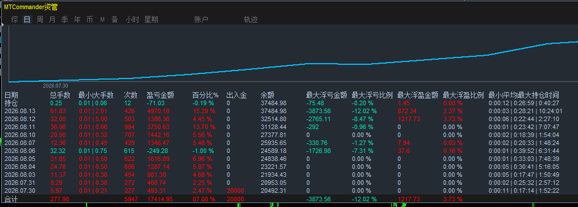Click the 最大浮亏比例 column header

pos(372,96)
